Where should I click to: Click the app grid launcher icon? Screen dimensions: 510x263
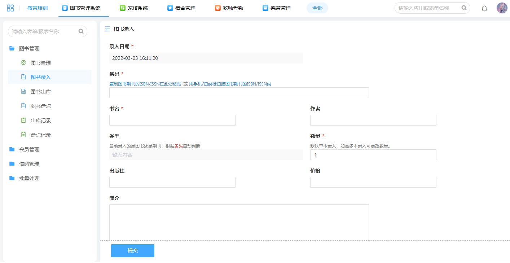tap(10, 8)
